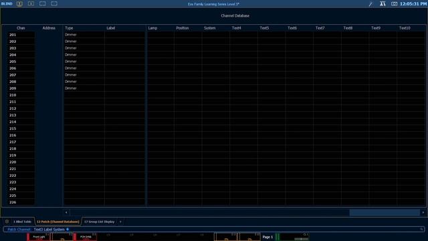Click the Patch Channel command line
The image size is (428, 241).
[x=214, y=229]
